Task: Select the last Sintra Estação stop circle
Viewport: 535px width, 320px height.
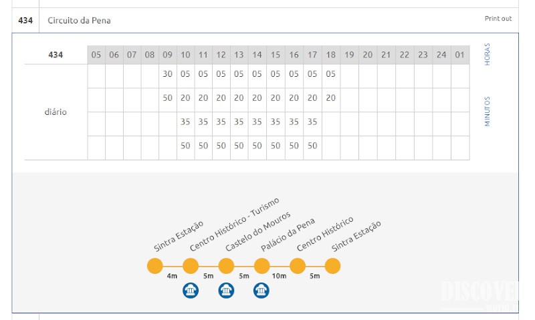Action: (332, 266)
